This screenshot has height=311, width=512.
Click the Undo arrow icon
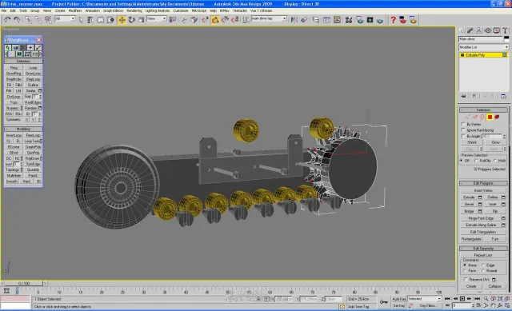click(7, 20)
